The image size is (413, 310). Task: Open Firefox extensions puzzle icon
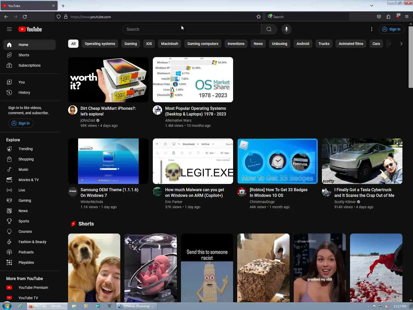click(388, 17)
